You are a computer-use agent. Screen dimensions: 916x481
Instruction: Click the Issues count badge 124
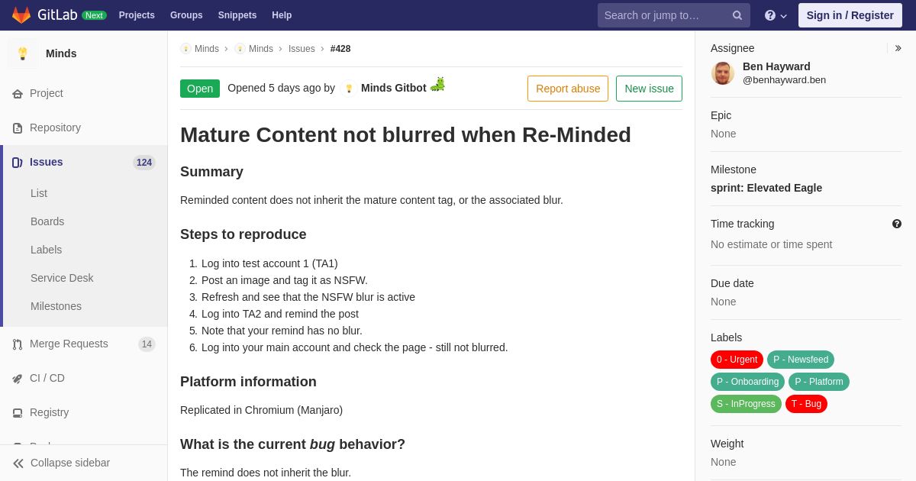(144, 163)
